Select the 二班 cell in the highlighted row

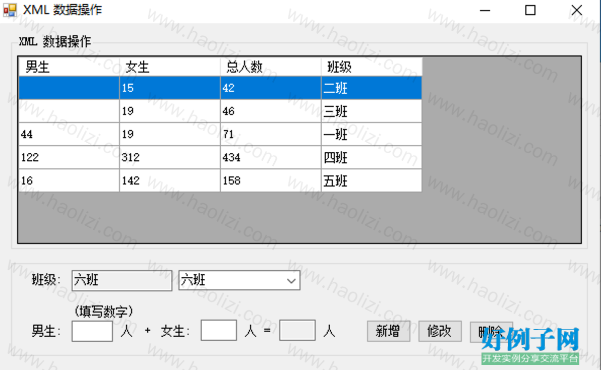pos(372,88)
